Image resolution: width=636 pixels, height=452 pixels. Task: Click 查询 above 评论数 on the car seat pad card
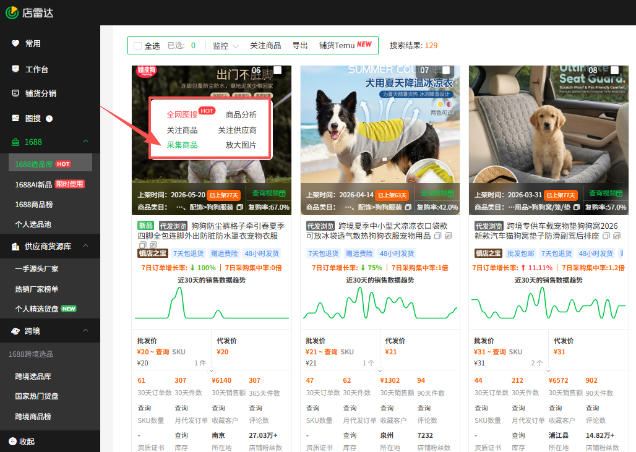tap(592, 408)
